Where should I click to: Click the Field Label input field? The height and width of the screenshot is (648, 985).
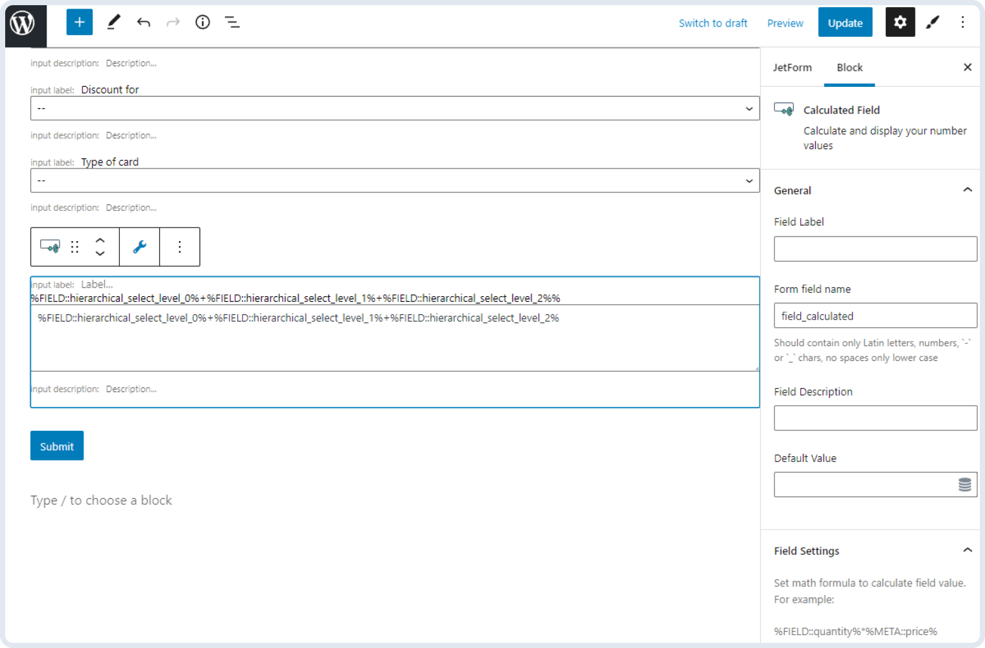875,249
